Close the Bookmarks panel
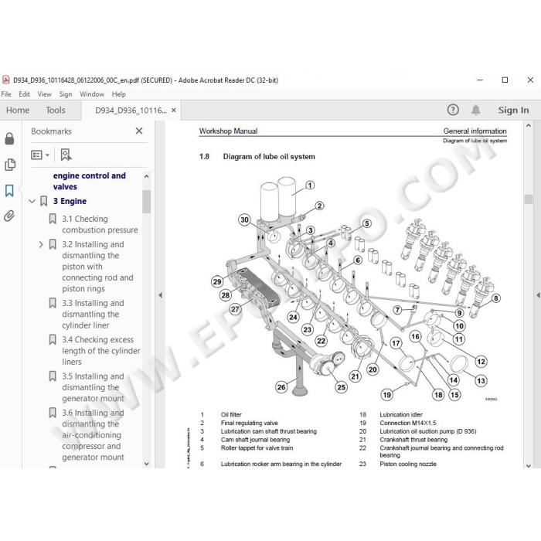The width and height of the screenshot is (541, 541). (139, 131)
